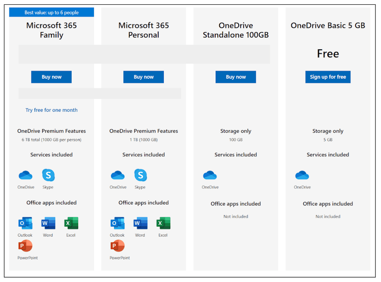Viewport: 381px width, 282px height.
Task: Click the Word icon in Family column
Action: coord(48,223)
